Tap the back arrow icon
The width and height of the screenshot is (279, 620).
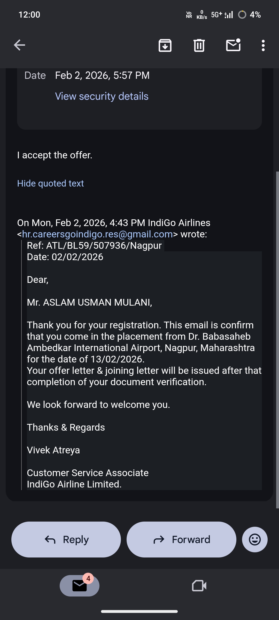coord(19,45)
